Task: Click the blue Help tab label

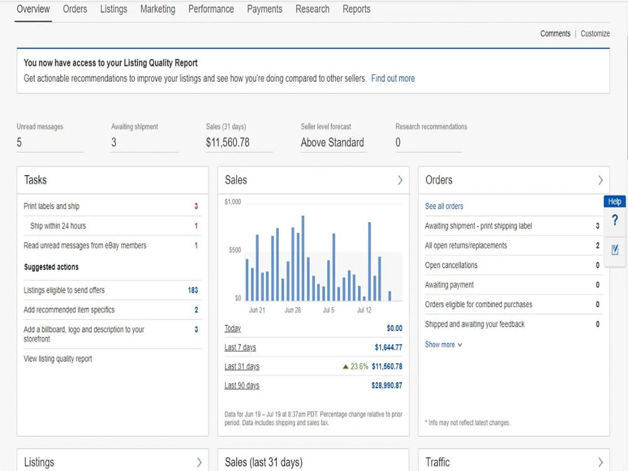Action: tap(615, 202)
